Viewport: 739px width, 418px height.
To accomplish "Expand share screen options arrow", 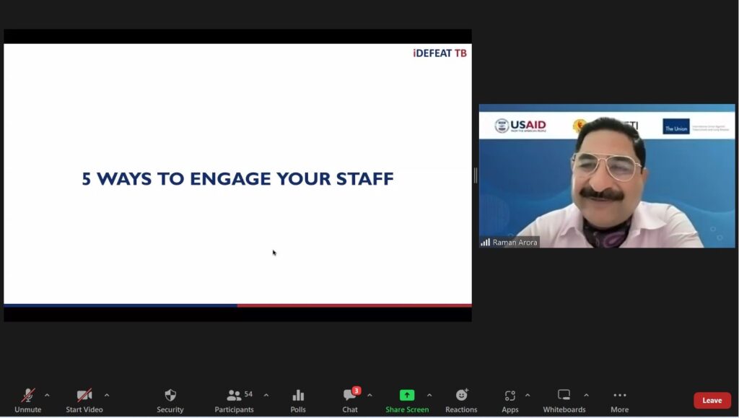I will pos(429,395).
